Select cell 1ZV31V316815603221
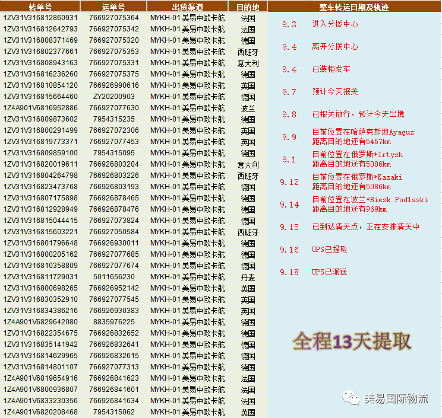 click(x=40, y=231)
